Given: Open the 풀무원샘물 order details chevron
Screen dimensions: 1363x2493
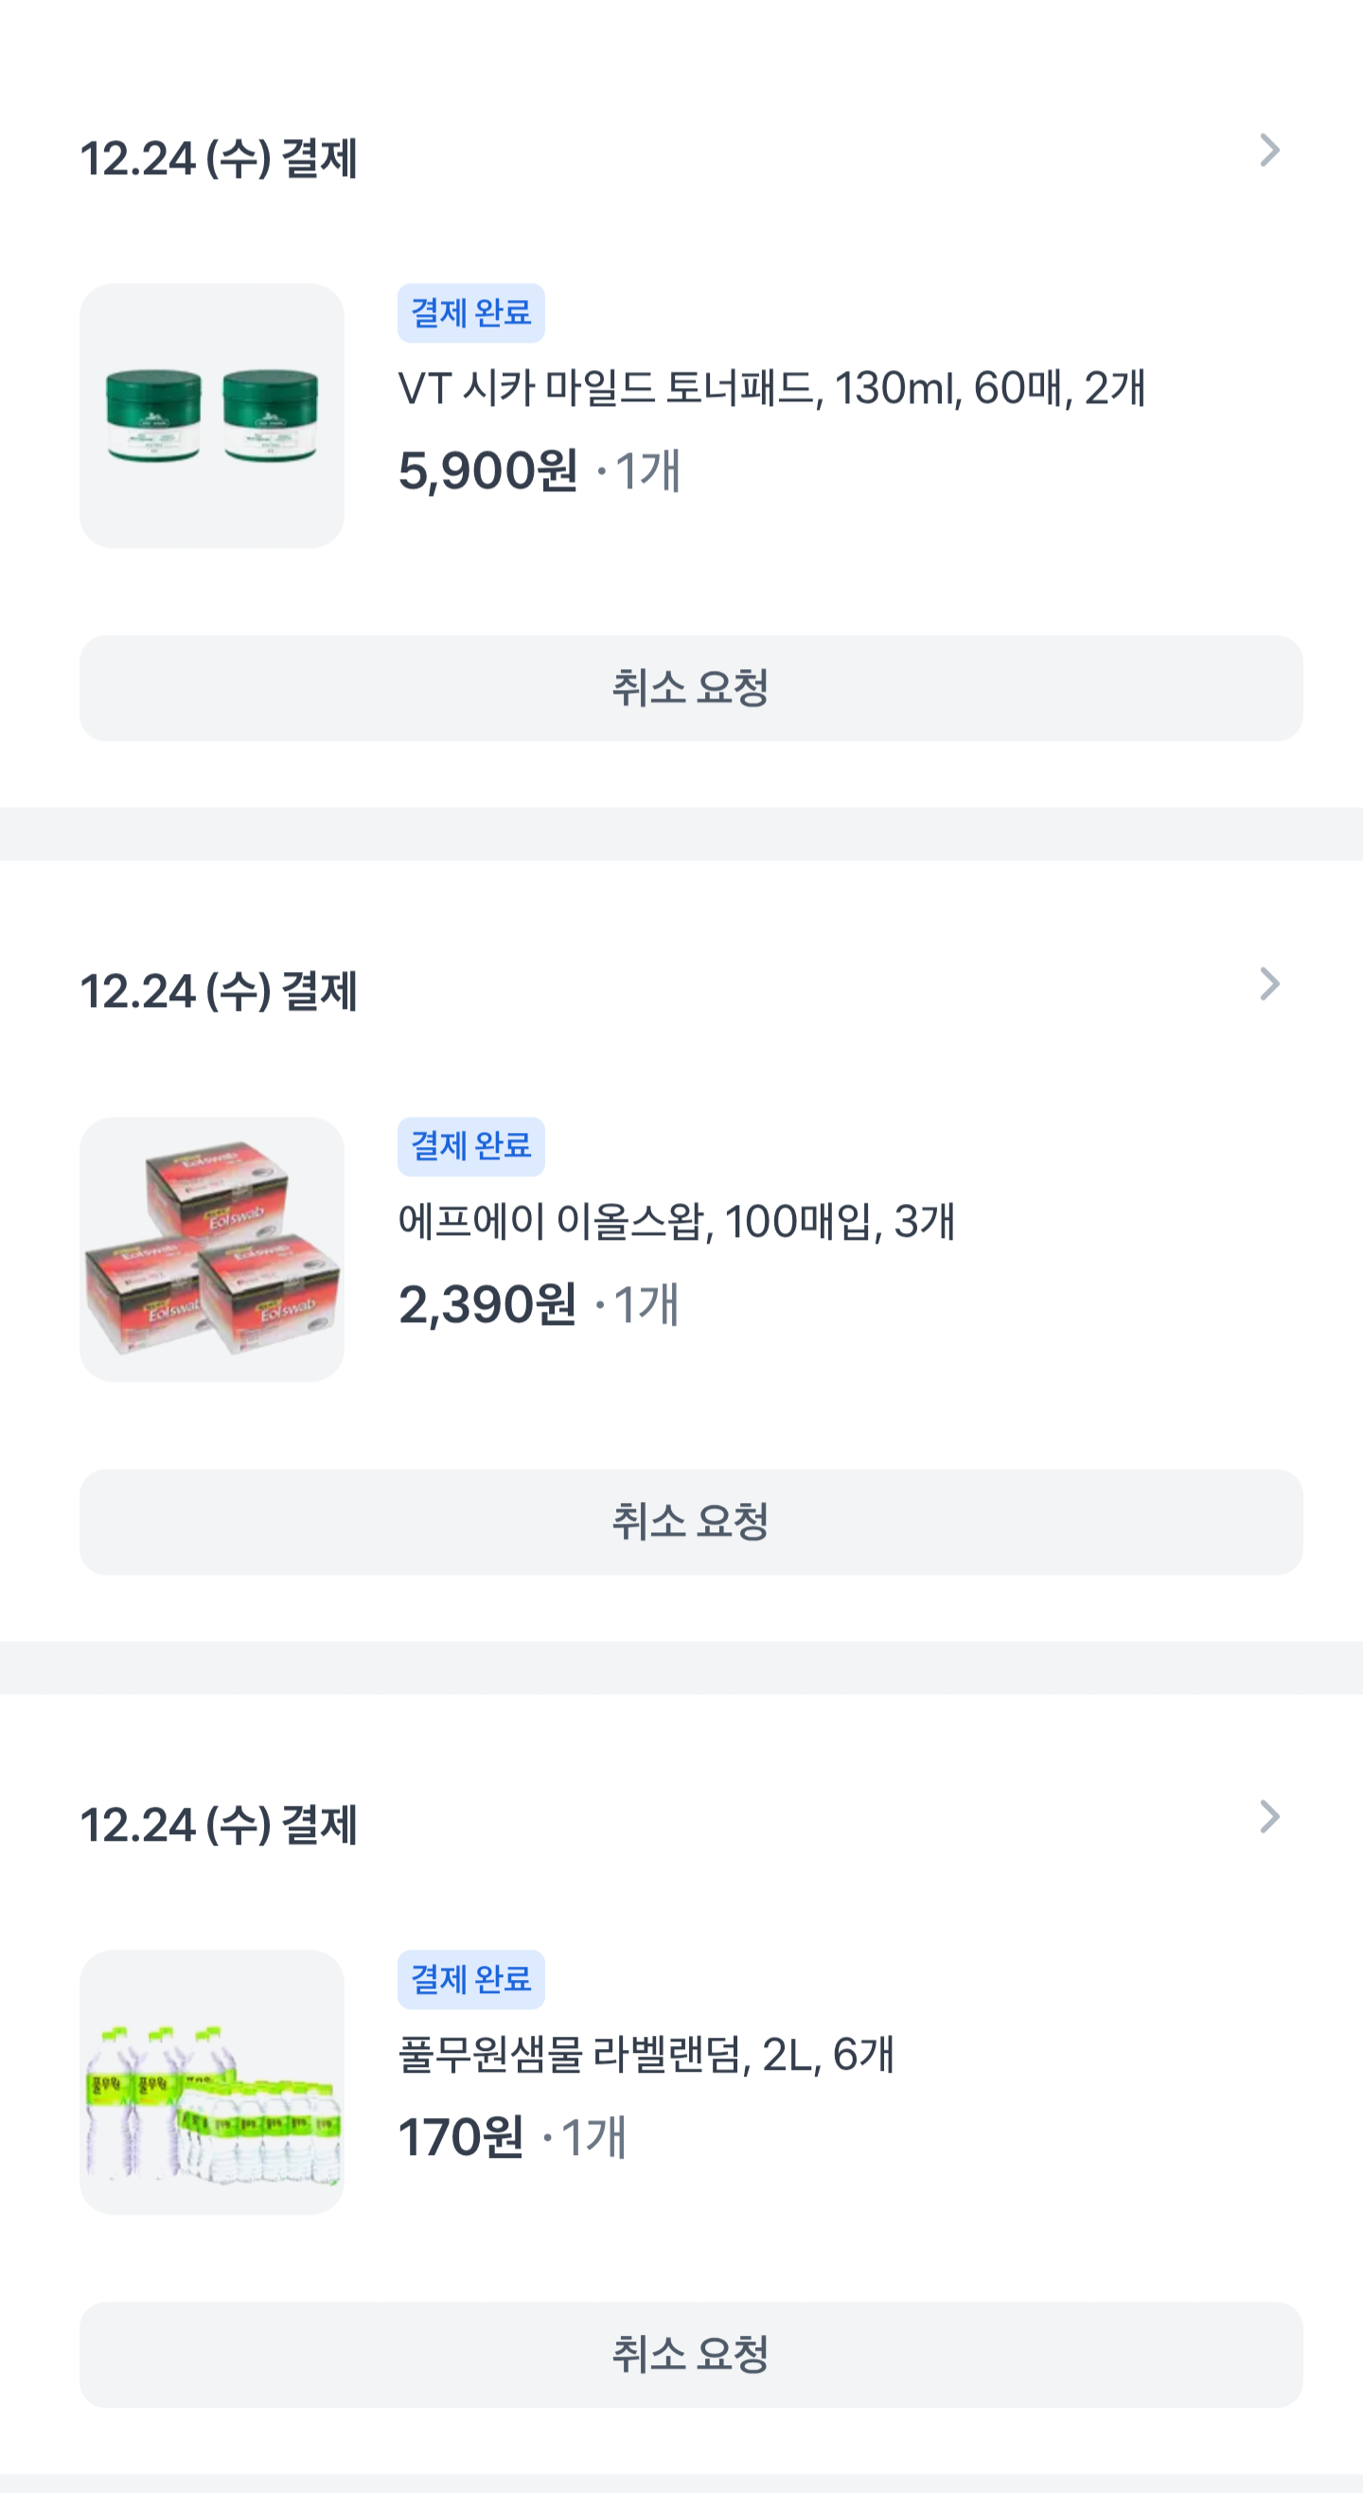Looking at the screenshot, I should click(1269, 1816).
